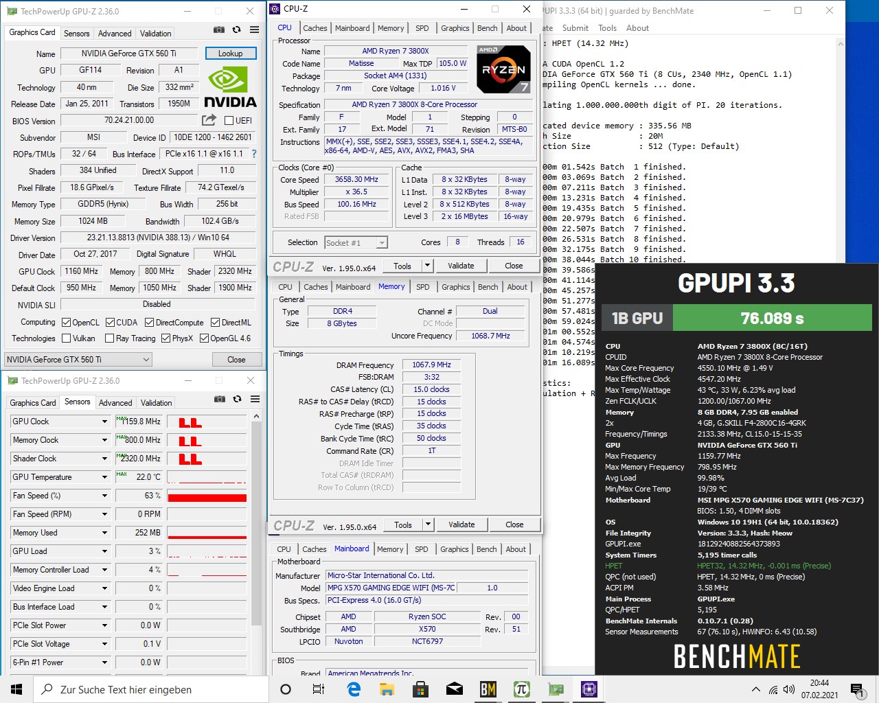Click the taskbar search box
The height and width of the screenshot is (703, 879).
pyautogui.click(x=150, y=689)
